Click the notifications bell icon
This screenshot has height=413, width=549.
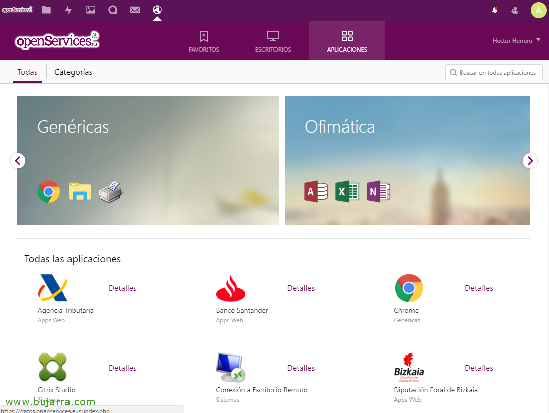[x=495, y=10]
